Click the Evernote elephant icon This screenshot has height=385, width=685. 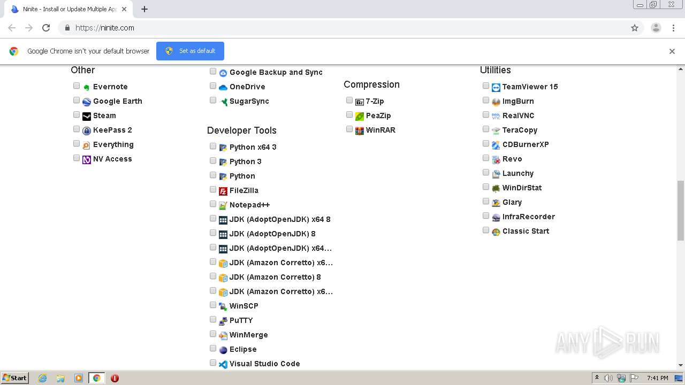click(x=87, y=87)
